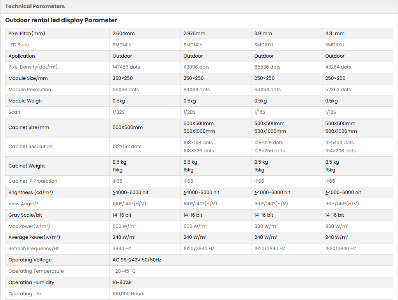Select the 147456 dots pixel density value

(x=126, y=67)
